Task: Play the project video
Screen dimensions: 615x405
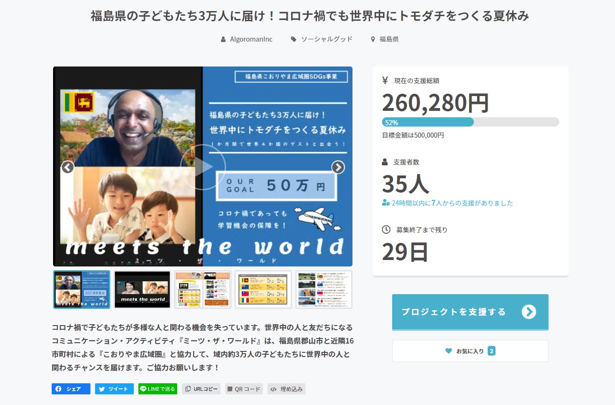Action: click(x=203, y=167)
